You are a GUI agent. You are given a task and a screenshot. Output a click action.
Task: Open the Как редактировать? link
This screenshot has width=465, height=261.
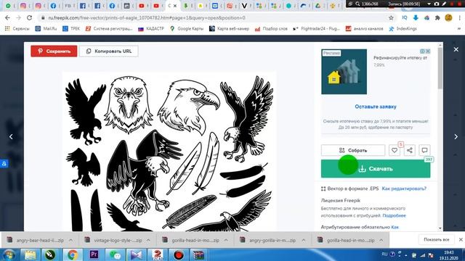pos(404,188)
